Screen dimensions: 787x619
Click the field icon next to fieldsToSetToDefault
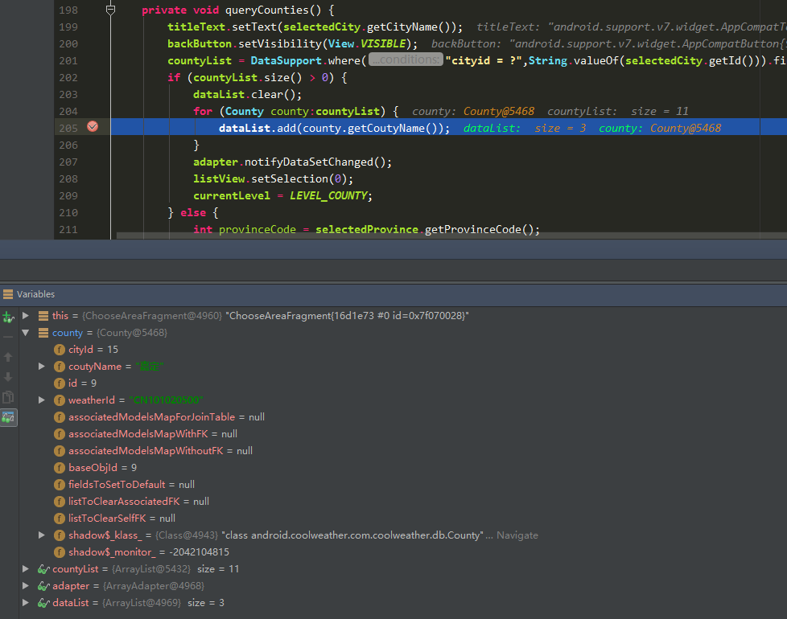60,485
